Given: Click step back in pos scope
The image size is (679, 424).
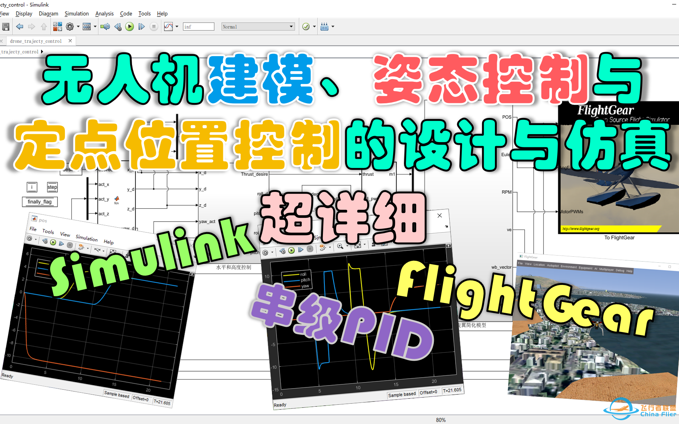Looking at the screenshot, I should (45, 241).
